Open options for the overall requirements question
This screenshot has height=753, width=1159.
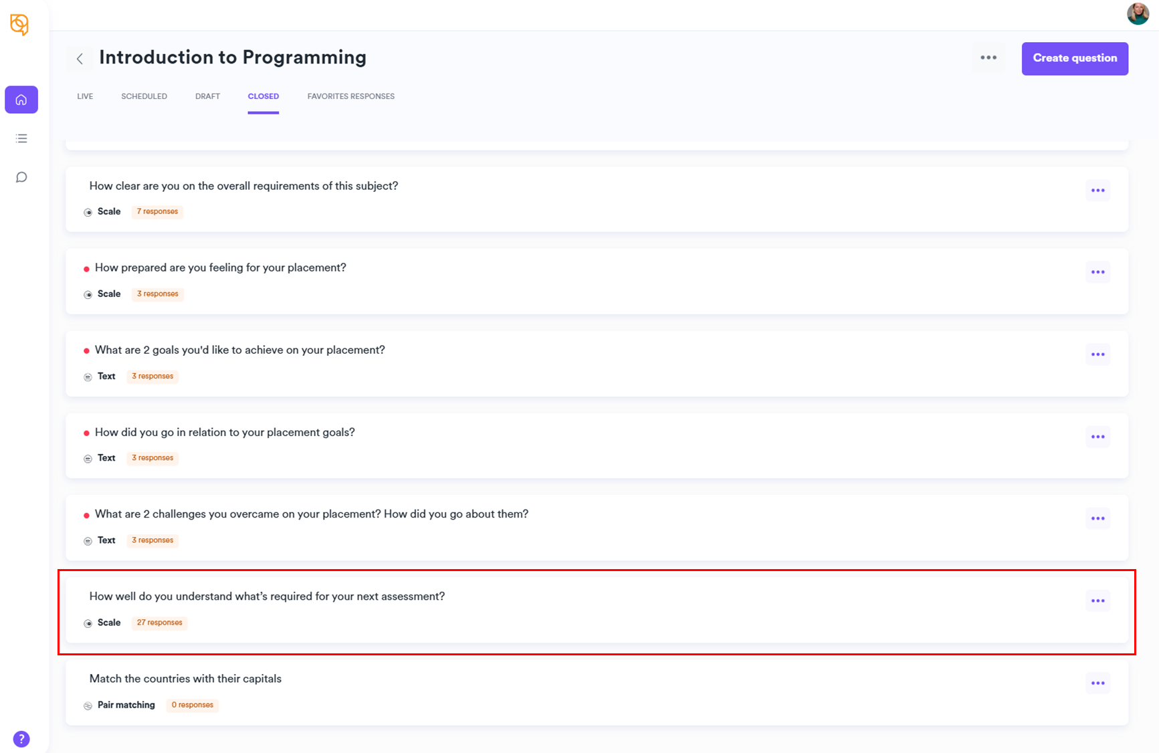coord(1097,191)
